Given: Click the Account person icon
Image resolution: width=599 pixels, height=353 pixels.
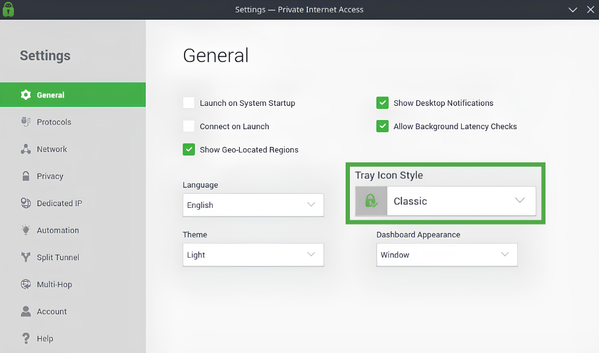Looking at the screenshot, I should (26, 311).
